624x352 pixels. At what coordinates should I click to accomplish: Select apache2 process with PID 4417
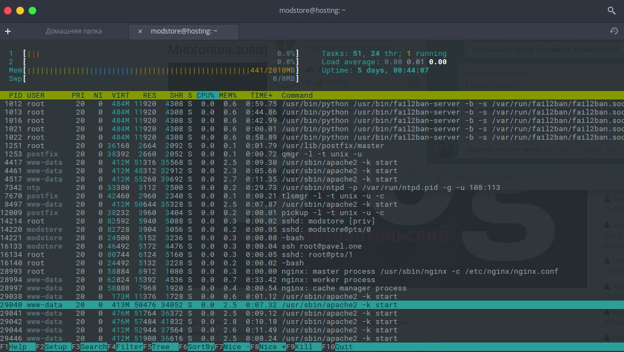tap(312, 163)
